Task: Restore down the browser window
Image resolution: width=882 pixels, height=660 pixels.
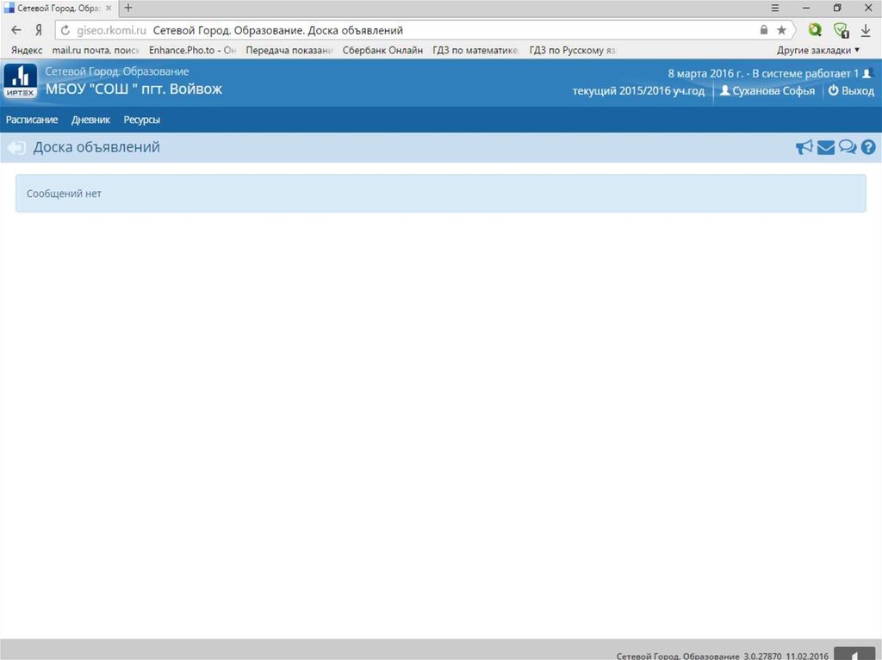Action: pos(837,8)
